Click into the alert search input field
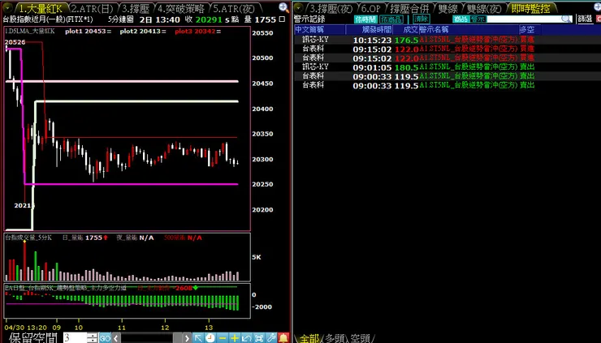 523,19
